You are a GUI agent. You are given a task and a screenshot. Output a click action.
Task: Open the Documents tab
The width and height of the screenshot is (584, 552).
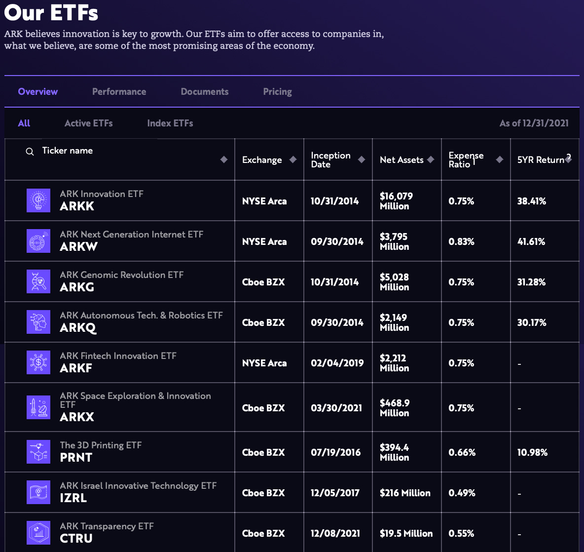[204, 91]
